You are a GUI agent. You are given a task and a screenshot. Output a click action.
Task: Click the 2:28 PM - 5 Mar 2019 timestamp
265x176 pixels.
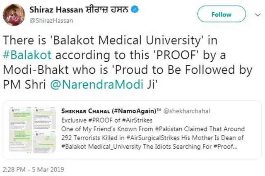click(x=34, y=169)
